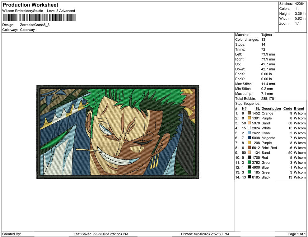Select the Max Jump value 7.1 mm
This screenshot has width=308, height=237.
click(267, 94)
